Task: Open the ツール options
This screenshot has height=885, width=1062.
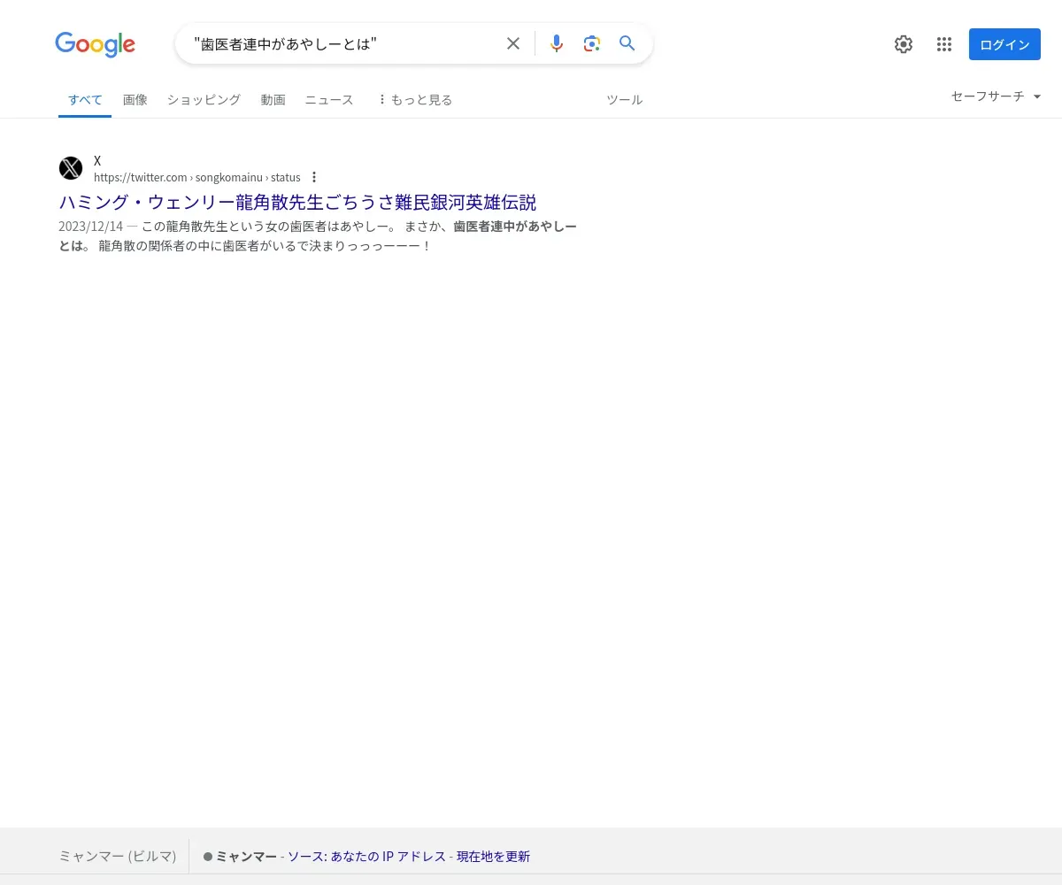Action: 624,100
